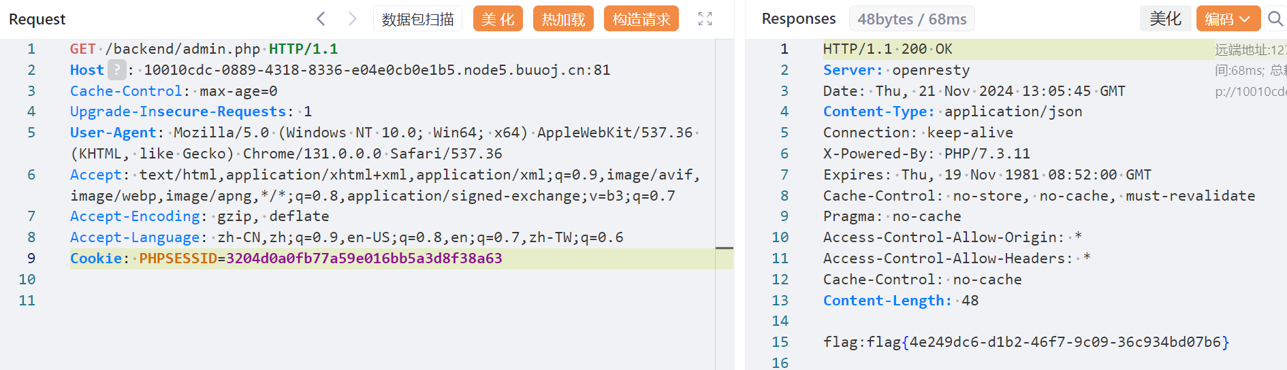Click the 数据包扫描 button
This screenshot has height=370, width=1287.
pyautogui.click(x=417, y=19)
